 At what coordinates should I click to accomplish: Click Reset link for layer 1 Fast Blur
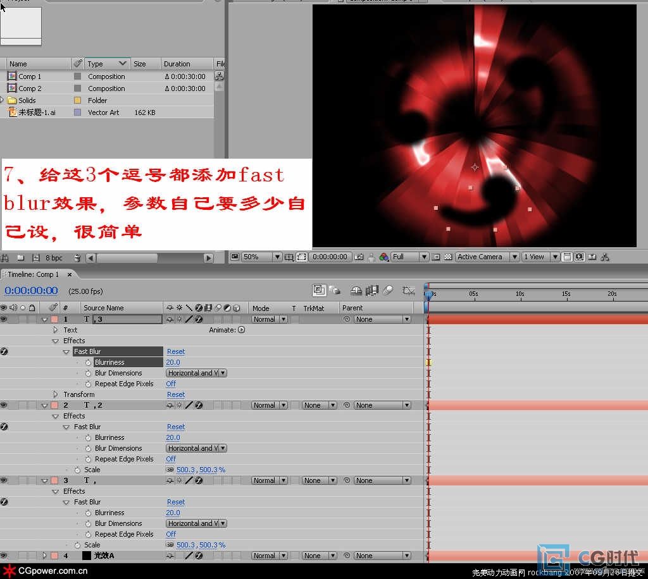pos(176,351)
